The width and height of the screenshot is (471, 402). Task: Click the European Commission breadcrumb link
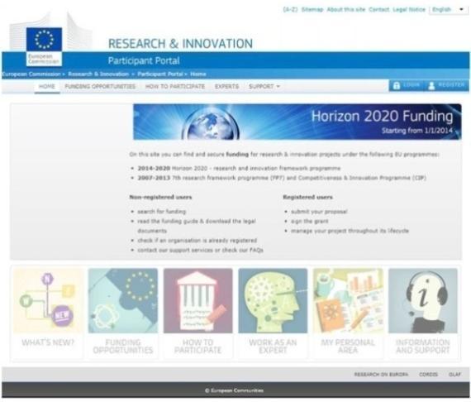pyautogui.click(x=31, y=74)
